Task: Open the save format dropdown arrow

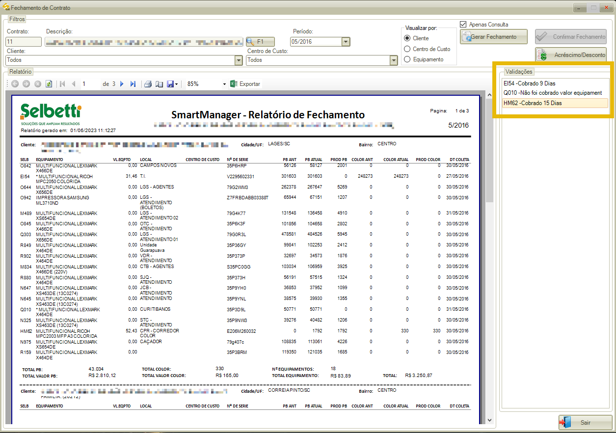Action: pyautogui.click(x=176, y=84)
